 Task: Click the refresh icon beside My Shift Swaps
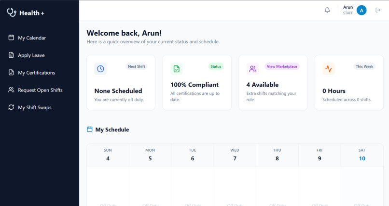(11, 107)
